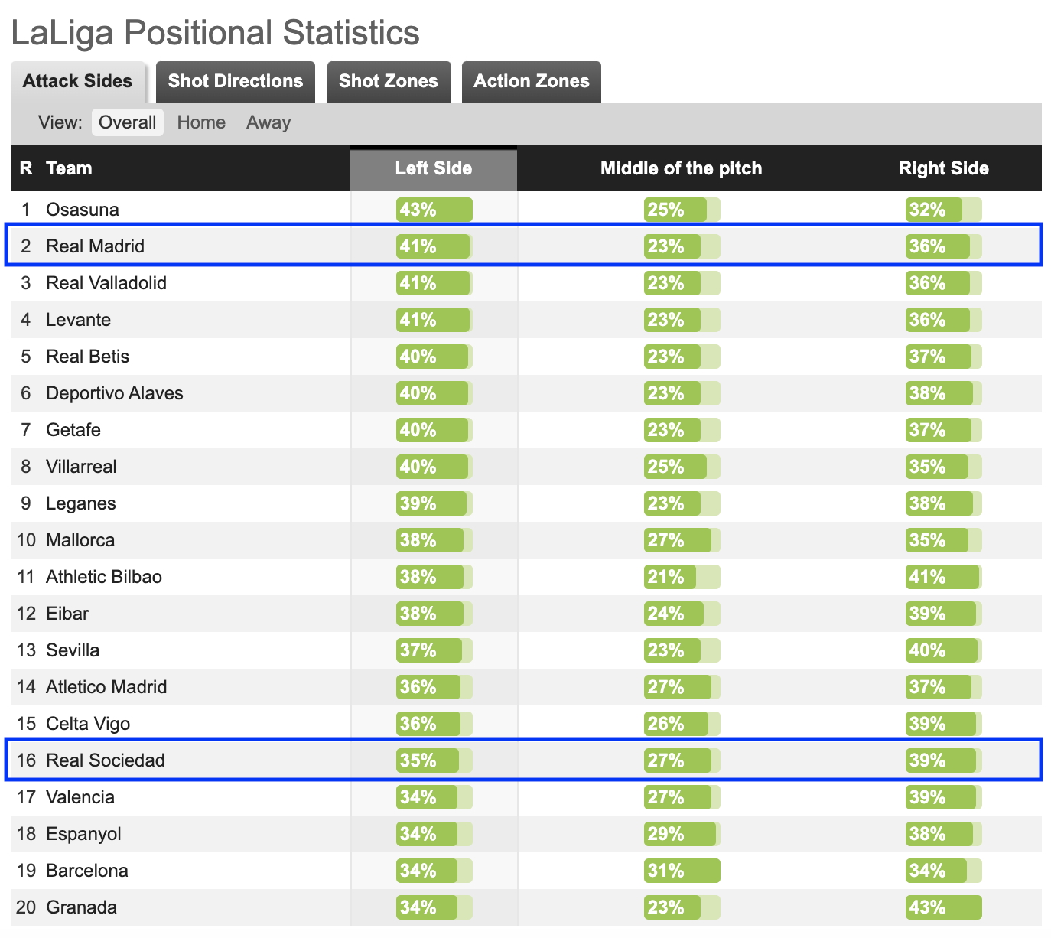Open the Barcelona team page
The height and width of the screenshot is (938, 1051).
click(x=86, y=871)
